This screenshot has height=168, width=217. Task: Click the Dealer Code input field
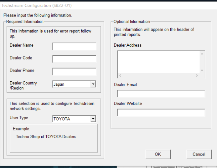click(74, 59)
